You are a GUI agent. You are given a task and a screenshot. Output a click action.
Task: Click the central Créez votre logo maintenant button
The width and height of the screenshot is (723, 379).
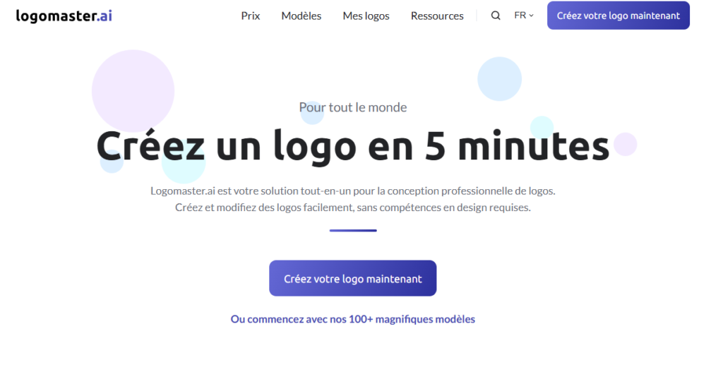pyautogui.click(x=353, y=279)
